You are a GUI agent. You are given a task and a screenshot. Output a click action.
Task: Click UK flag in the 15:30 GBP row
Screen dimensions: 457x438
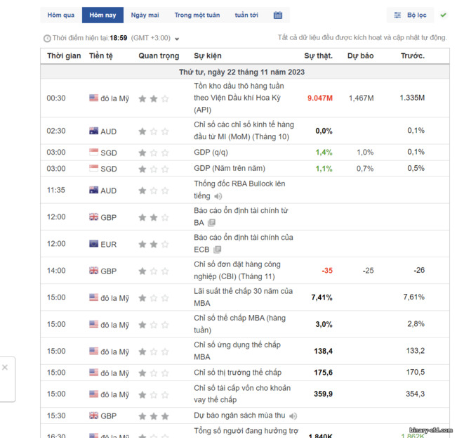pos(93,416)
